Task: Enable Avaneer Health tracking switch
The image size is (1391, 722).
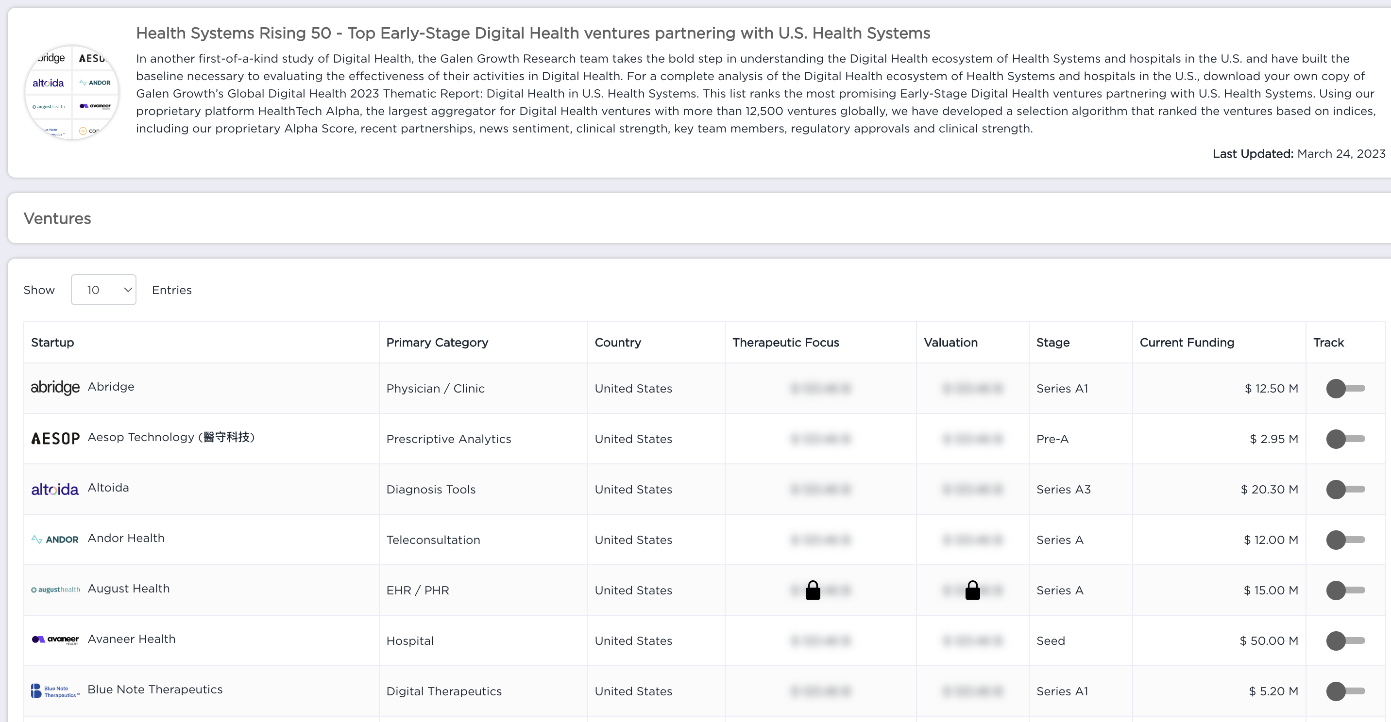Action: coord(1345,640)
